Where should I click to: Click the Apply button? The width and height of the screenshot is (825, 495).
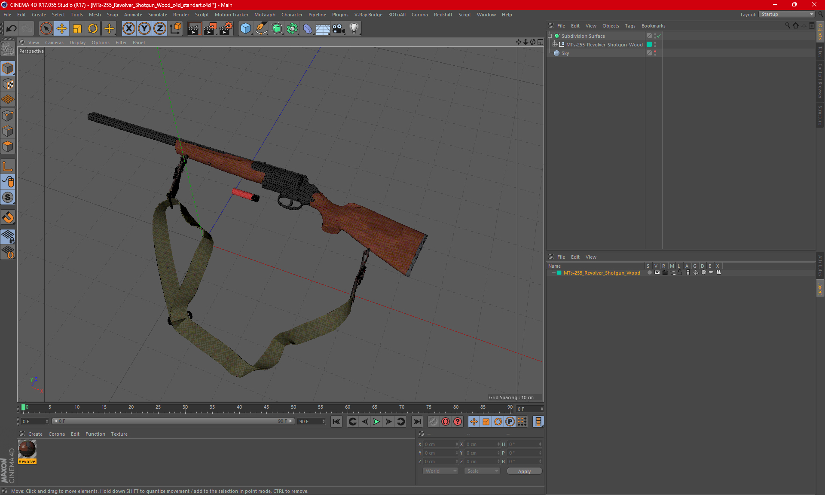coord(524,471)
